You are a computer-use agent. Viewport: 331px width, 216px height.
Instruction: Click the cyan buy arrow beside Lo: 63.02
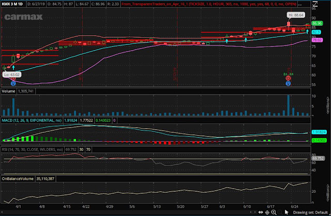[13, 68]
